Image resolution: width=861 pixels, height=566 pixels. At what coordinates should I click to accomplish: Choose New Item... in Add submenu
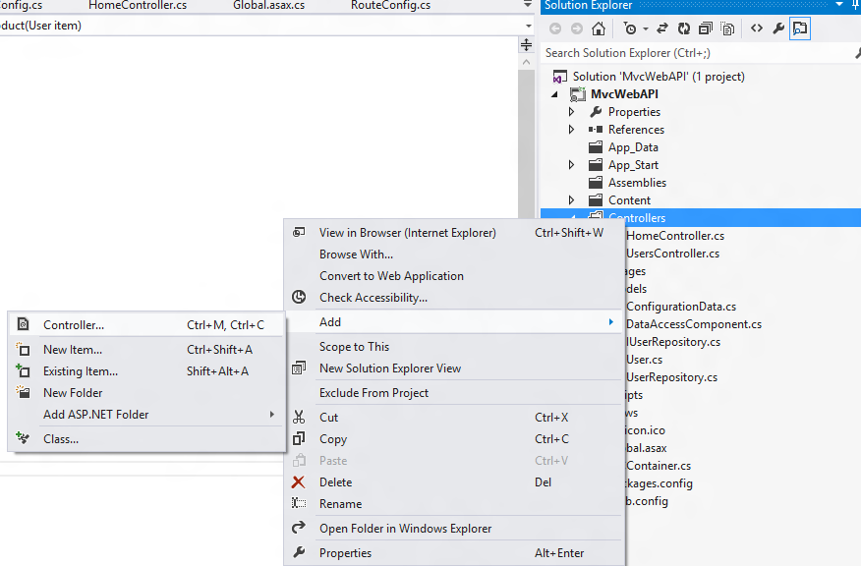tap(146, 350)
